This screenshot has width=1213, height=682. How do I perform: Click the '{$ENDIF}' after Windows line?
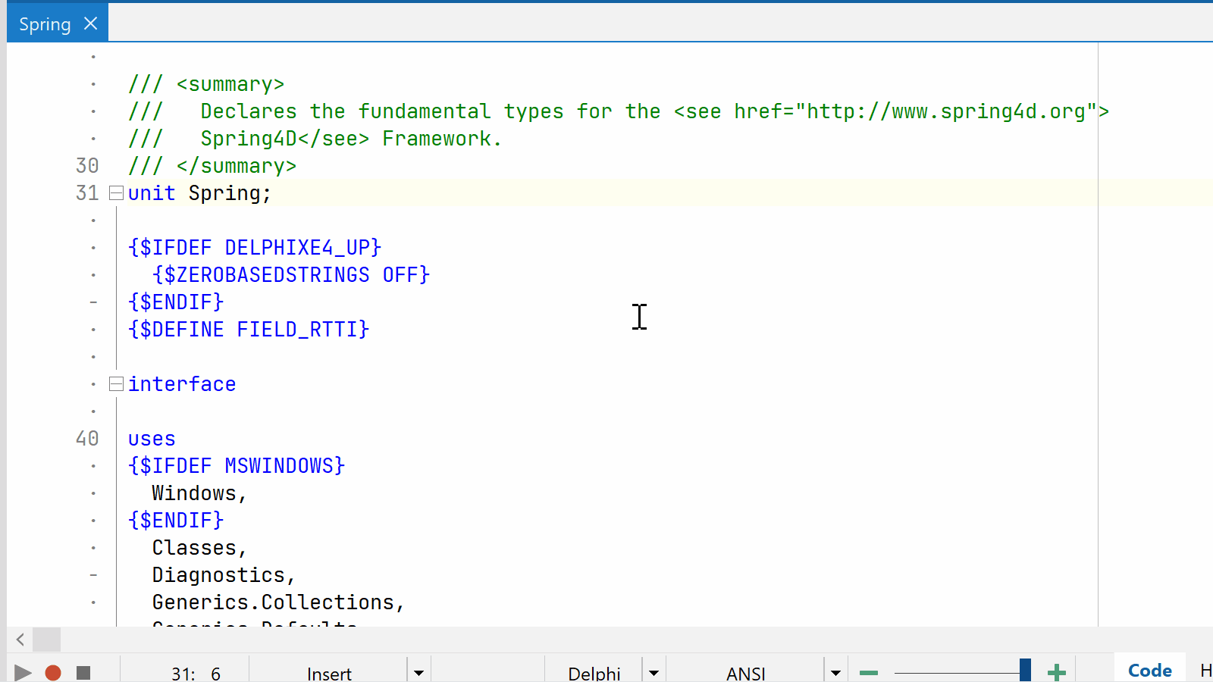176,521
